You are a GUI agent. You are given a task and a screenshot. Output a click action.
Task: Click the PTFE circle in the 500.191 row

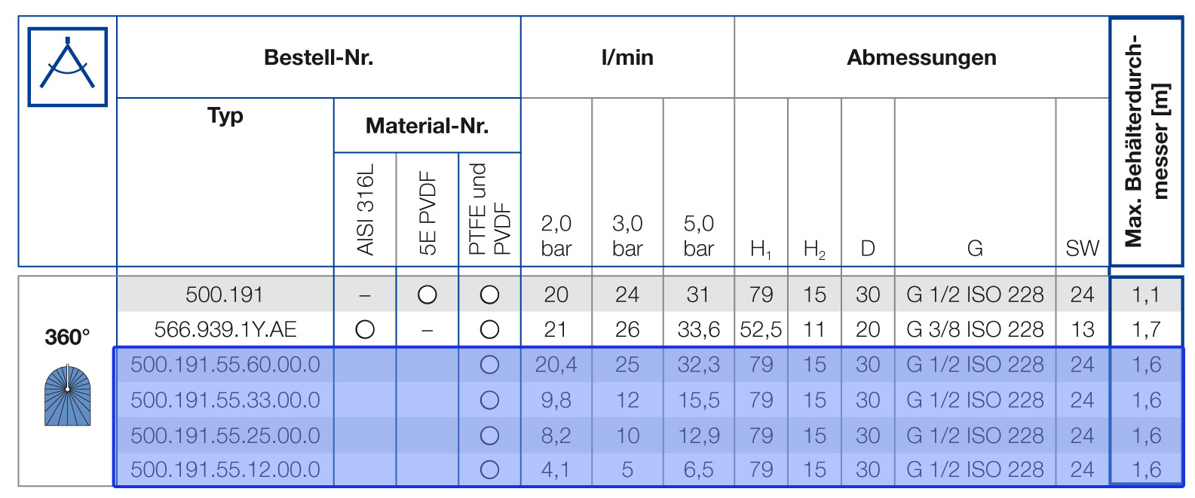click(489, 295)
